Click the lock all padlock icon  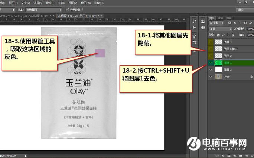(232, 35)
